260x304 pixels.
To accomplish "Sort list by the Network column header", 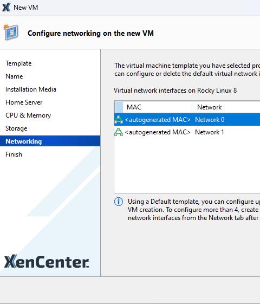I will pyautogui.click(x=226, y=107).
